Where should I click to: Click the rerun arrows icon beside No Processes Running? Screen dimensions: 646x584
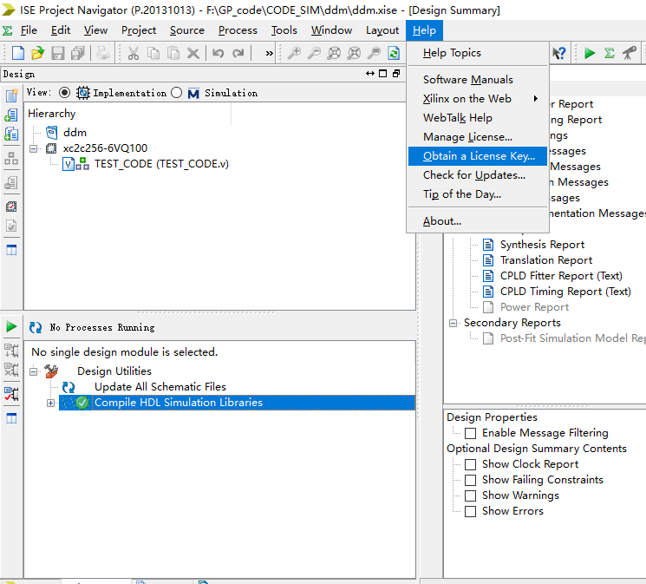coord(36,327)
